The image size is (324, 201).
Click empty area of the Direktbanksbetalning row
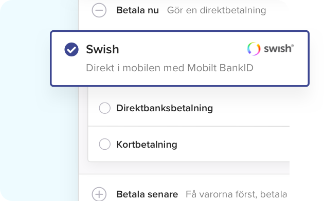tap(251, 108)
